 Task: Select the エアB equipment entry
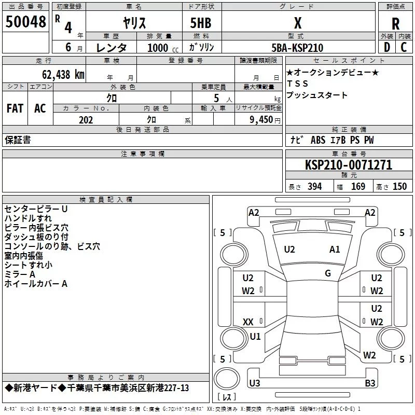338,140
